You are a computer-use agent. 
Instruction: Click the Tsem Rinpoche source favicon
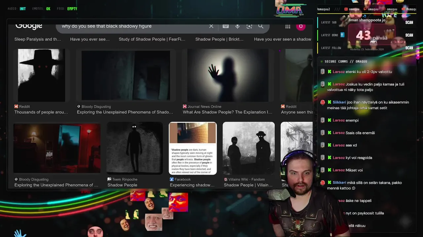[109, 179]
